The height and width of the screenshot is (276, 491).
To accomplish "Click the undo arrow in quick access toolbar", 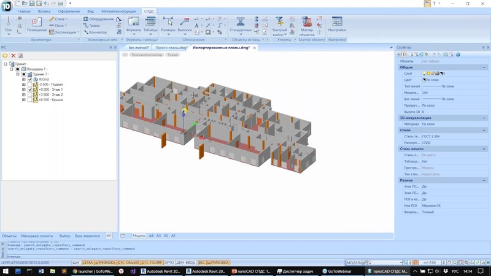I will click(47, 4).
